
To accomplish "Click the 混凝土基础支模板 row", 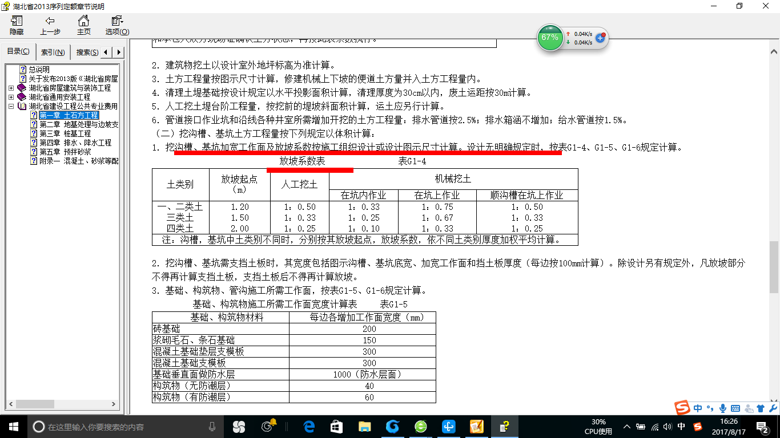I will pos(294,363).
